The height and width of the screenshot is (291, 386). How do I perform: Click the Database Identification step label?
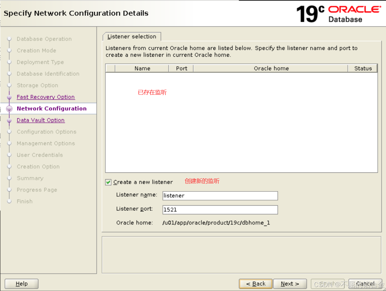[x=48, y=74]
